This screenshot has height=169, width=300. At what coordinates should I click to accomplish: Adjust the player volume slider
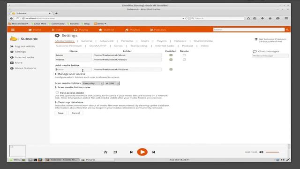coord(275,152)
